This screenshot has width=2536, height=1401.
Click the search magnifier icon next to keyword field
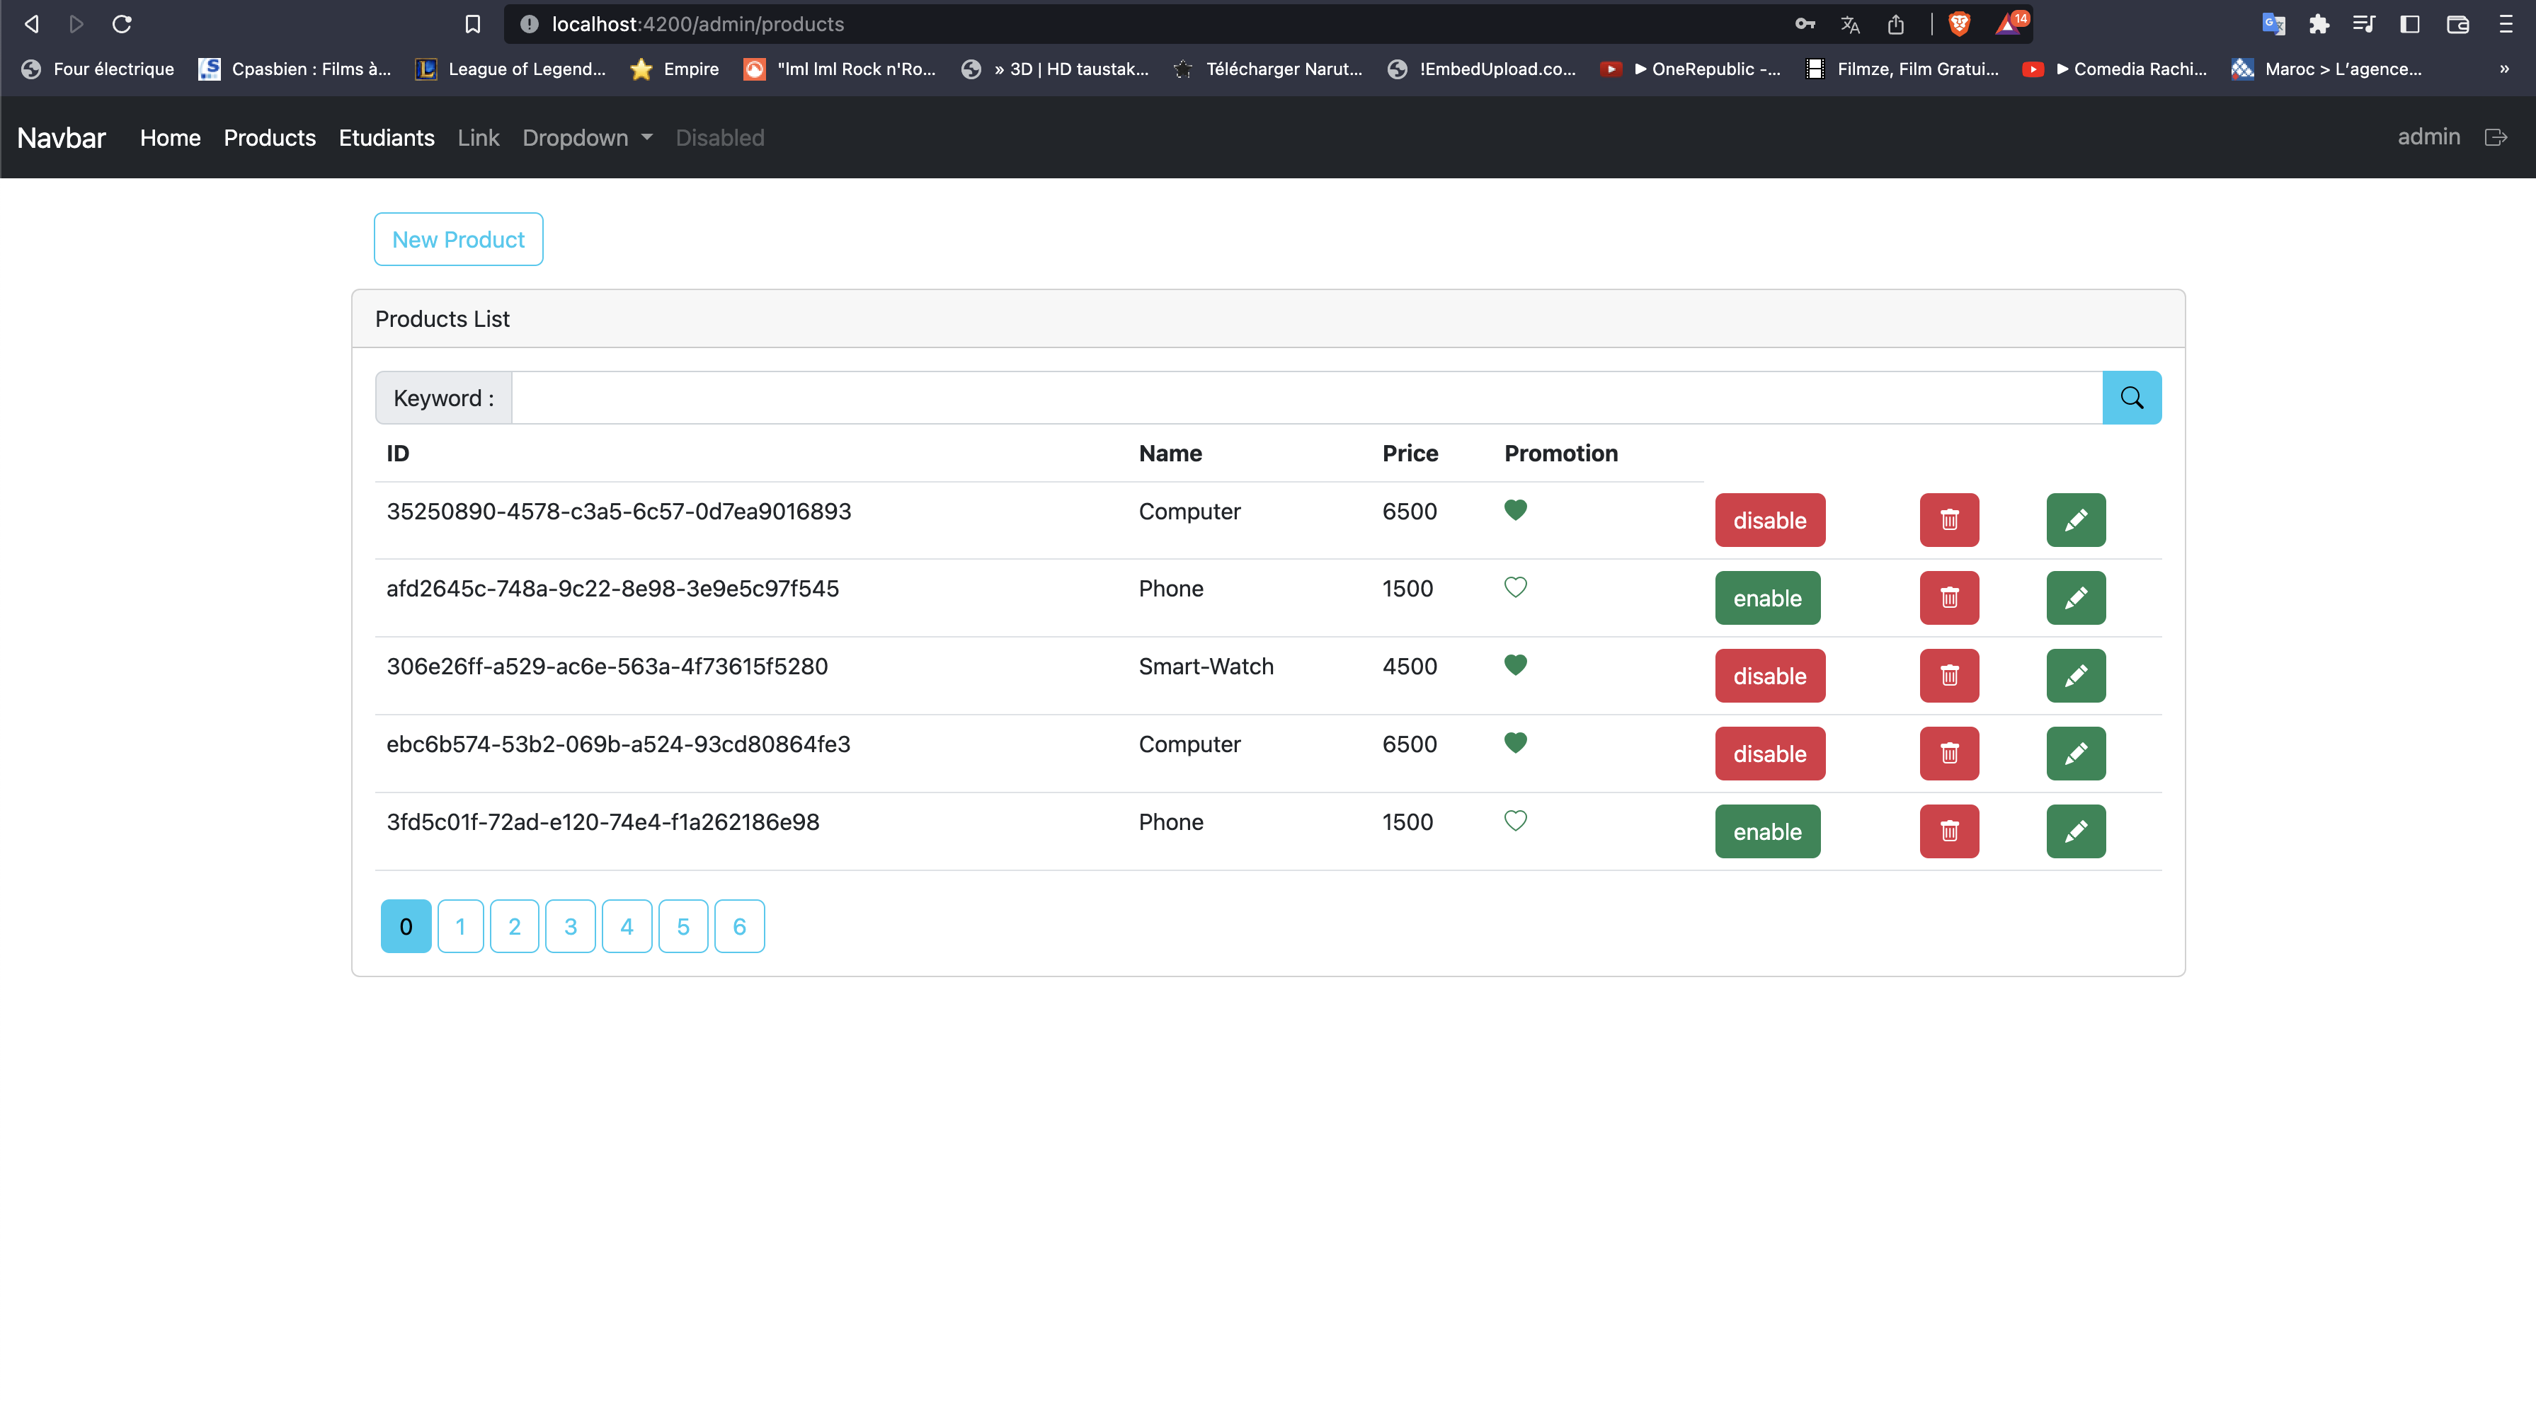click(x=2132, y=398)
